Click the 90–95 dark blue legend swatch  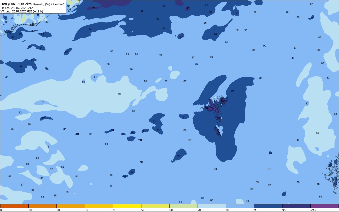tap(268, 206)
